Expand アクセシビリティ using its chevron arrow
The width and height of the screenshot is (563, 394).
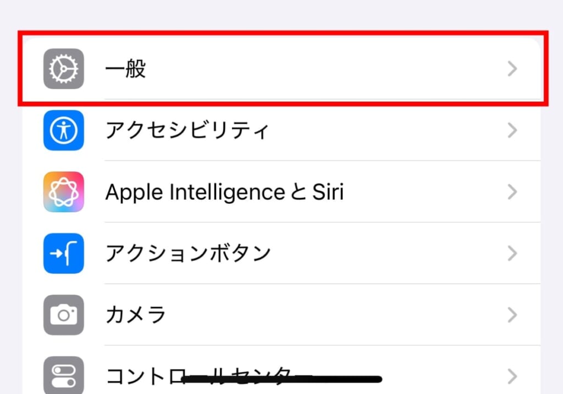pyautogui.click(x=512, y=130)
